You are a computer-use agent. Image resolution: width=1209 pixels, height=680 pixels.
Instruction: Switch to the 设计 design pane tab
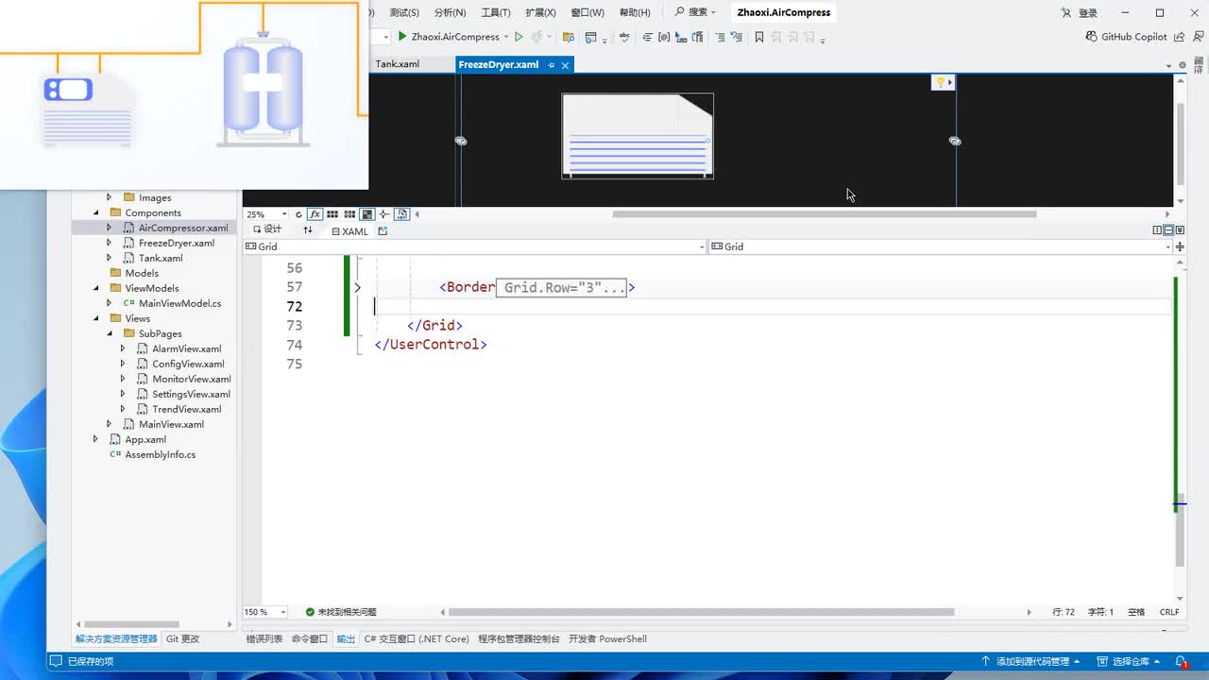(268, 229)
